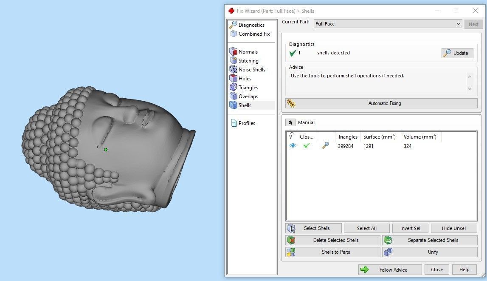Screen dimensions: 487x281
Task: Collapse the Manual section
Action: pyautogui.click(x=290, y=122)
